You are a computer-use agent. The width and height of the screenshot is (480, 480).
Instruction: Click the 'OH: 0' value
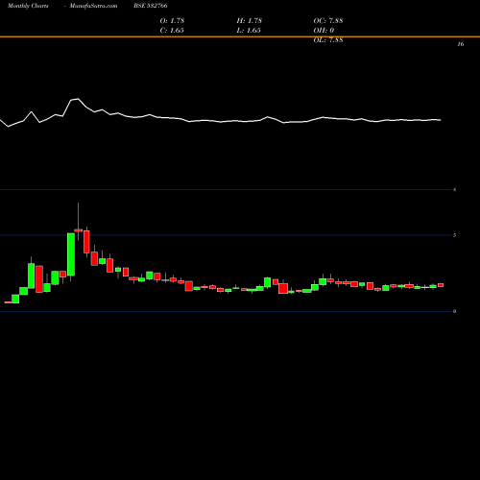324,30
